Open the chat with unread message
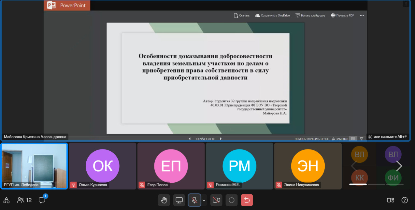415x210 pixels. pyautogui.click(x=42, y=200)
